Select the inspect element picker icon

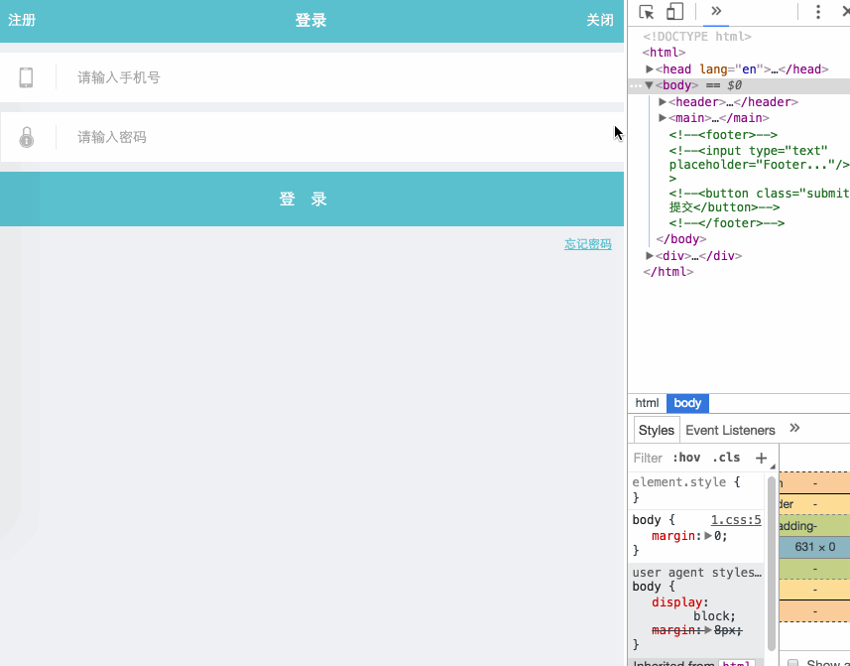pos(646,12)
